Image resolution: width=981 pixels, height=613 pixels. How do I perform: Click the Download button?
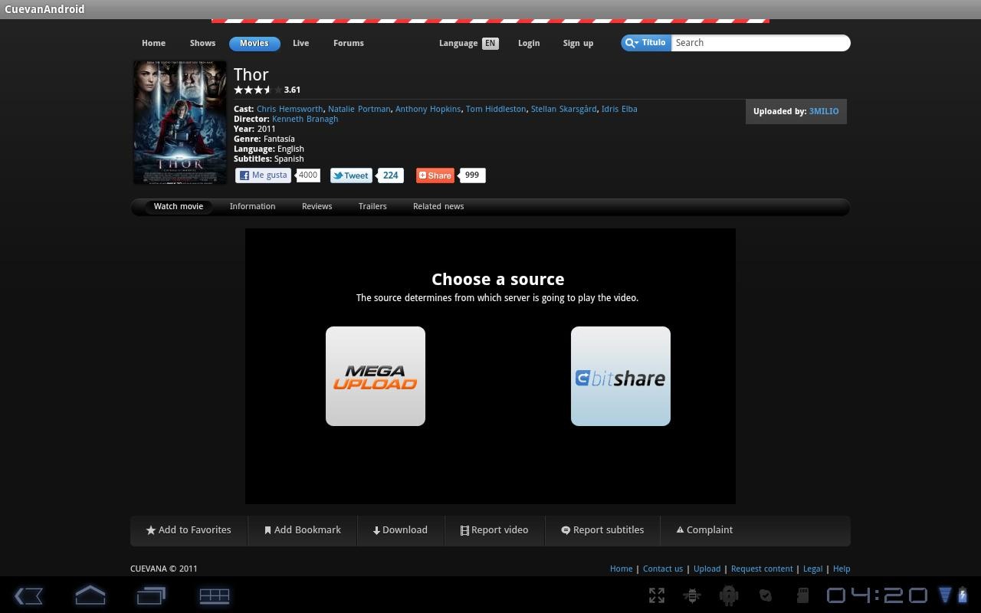[x=400, y=530]
